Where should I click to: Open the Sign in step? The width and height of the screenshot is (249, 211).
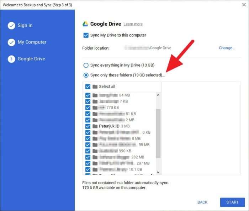pyautogui.click(x=25, y=26)
